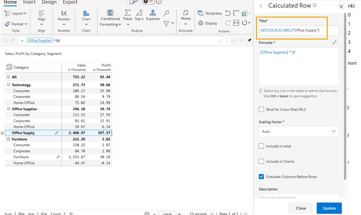Open the Top n ranking tool
Viewport: 361px width, 215px height.
click(x=139, y=15)
